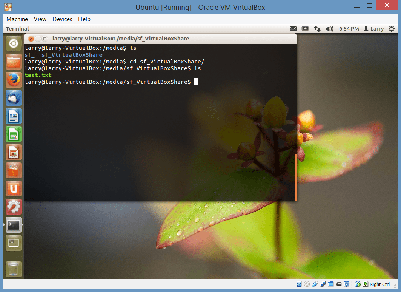
Task: Minimize the VirtualBox window
Action: click(x=357, y=6)
